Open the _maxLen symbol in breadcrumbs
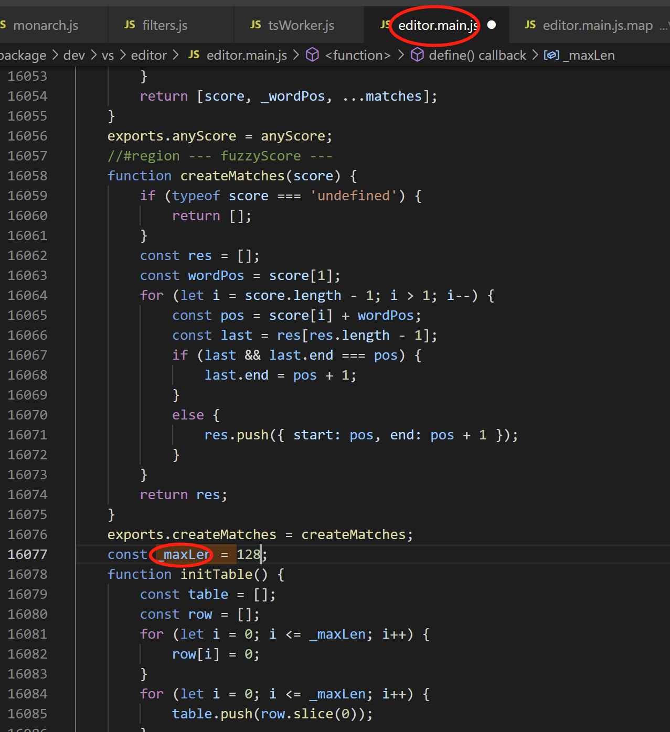Screen dimensions: 670x732 589,55
